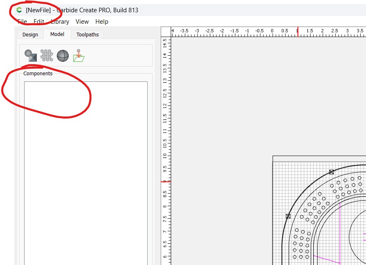The width and height of the screenshot is (366, 265).
Task: Open the import component folder icon
Action: pyautogui.click(x=79, y=56)
